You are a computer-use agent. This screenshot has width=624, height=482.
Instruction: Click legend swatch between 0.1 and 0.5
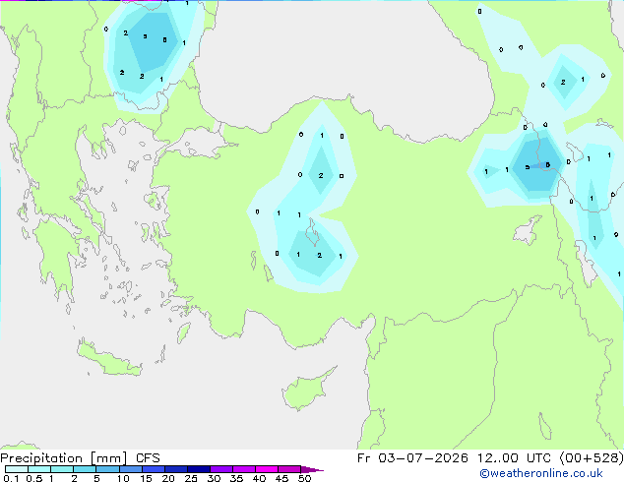tap(17, 469)
